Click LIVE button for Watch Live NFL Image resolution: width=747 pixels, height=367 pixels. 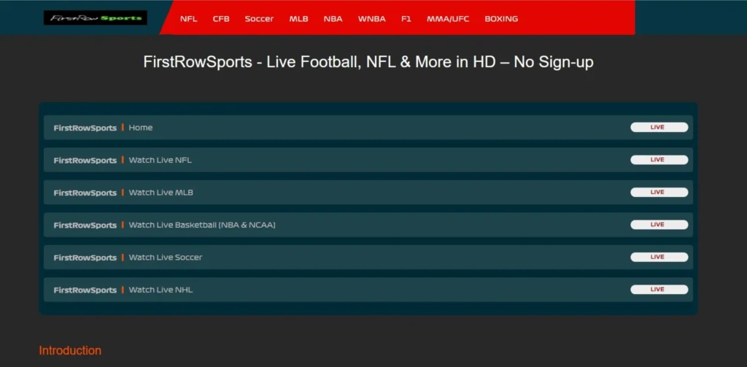coord(659,160)
